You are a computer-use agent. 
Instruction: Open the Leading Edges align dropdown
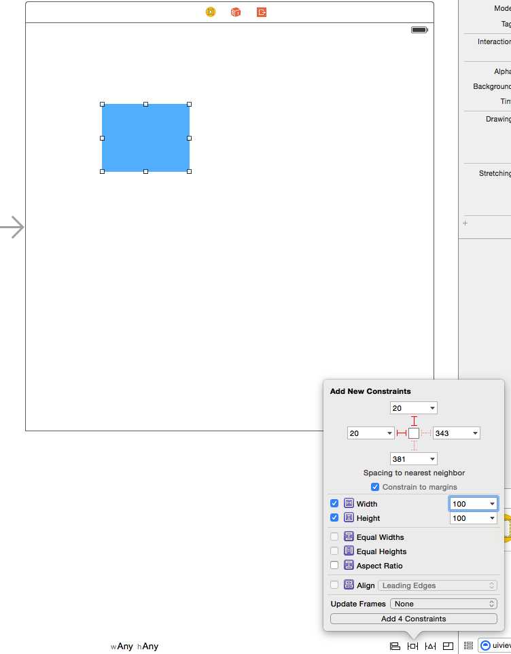(438, 585)
